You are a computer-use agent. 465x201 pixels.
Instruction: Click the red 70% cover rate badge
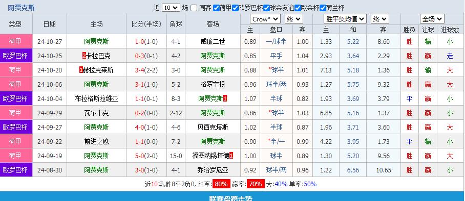click(x=256, y=184)
